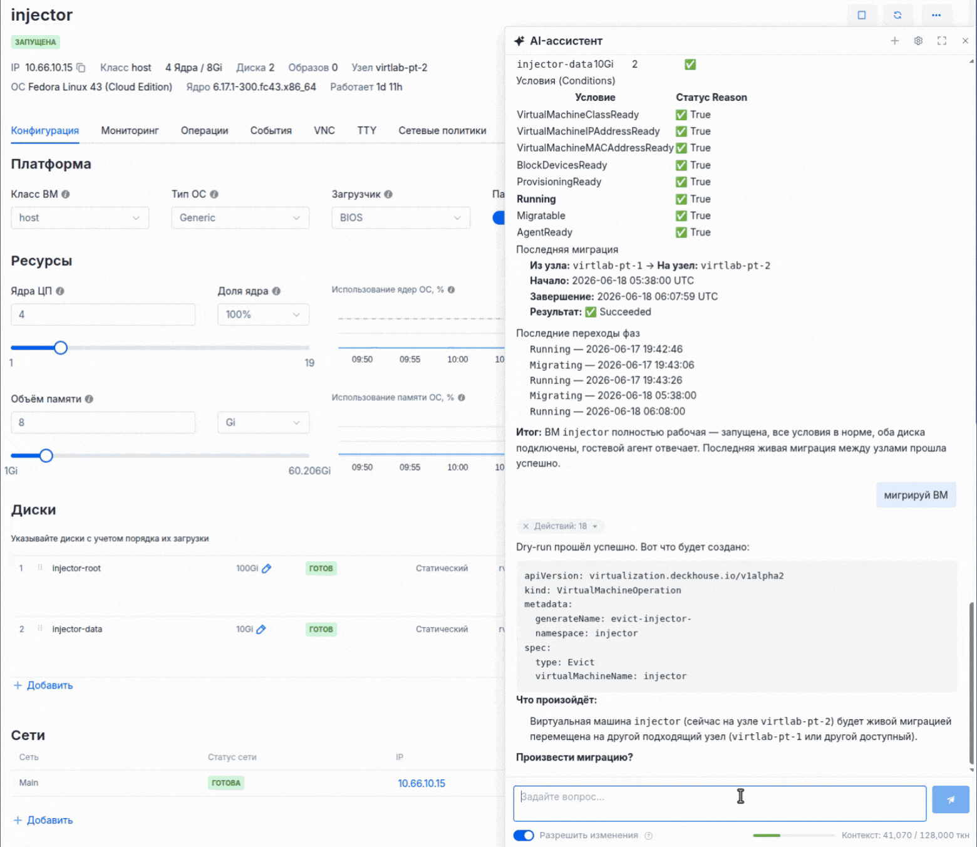977x847 pixels.
Task: Expand AI assistant to fullscreen
Action: pos(942,41)
